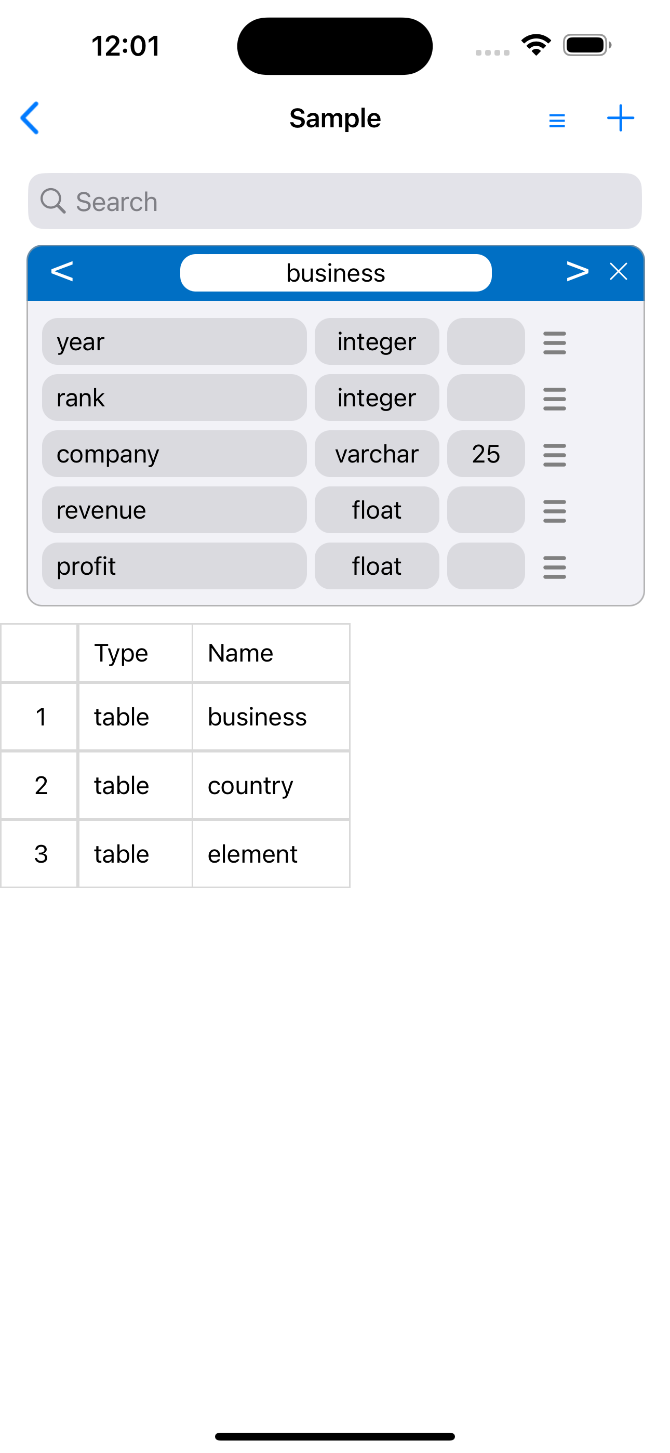Tap the back chevron in navigation bar
Viewport: 670px width, 1453px height.
pyautogui.click(x=30, y=118)
